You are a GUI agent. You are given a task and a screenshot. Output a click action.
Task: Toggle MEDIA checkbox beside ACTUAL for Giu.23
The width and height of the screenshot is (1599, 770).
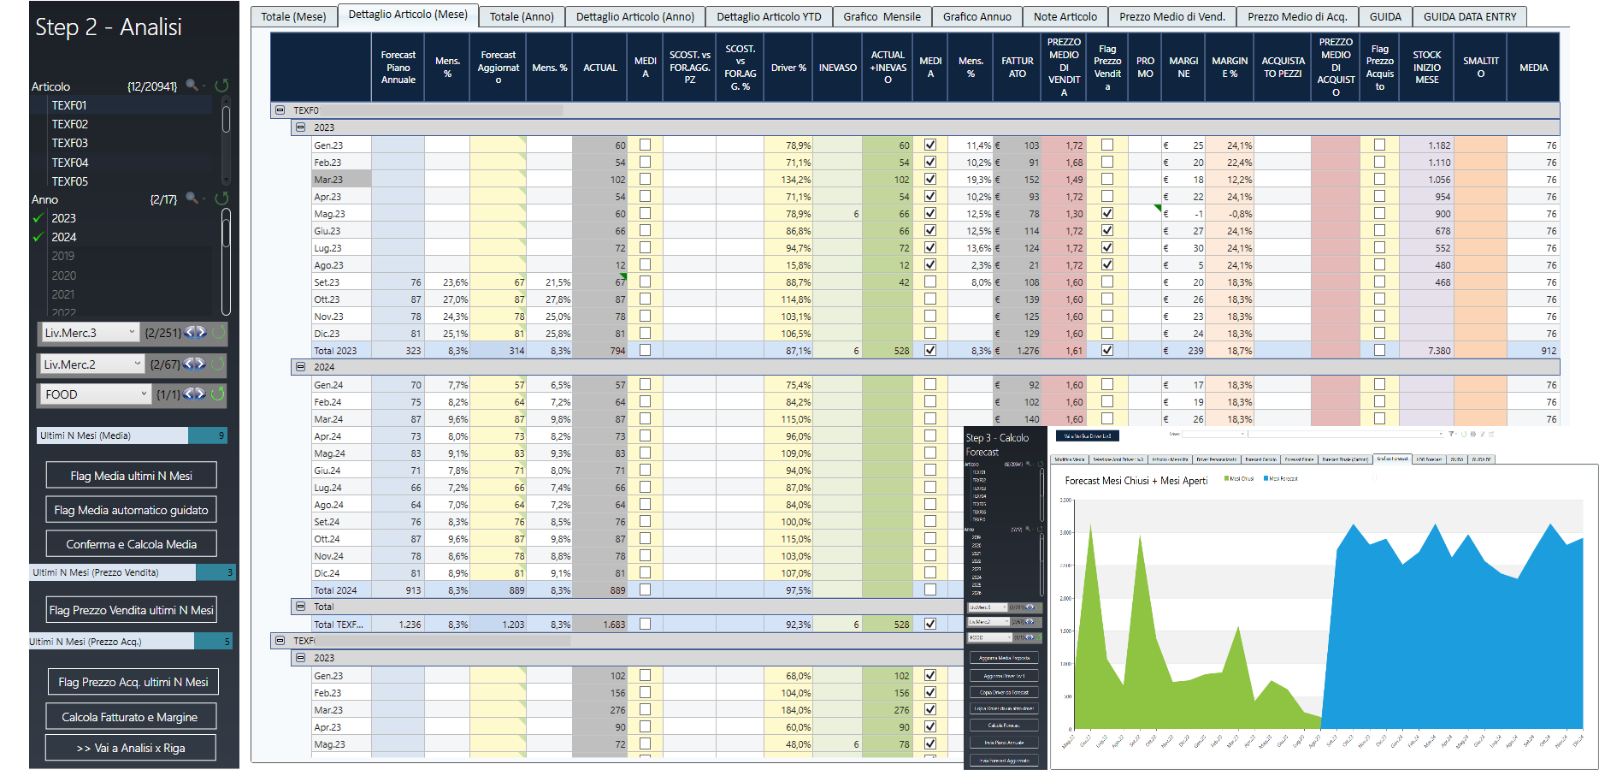(x=646, y=230)
